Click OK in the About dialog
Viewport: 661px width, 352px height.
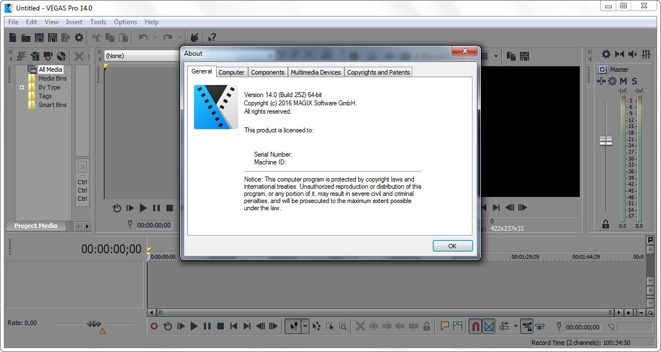click(452, 246)
